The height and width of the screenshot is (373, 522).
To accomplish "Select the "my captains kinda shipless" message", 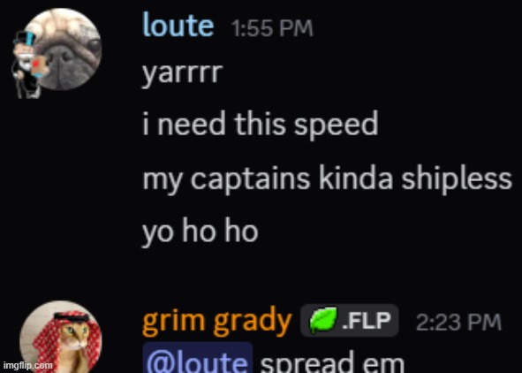I will (x=328, y=179).
